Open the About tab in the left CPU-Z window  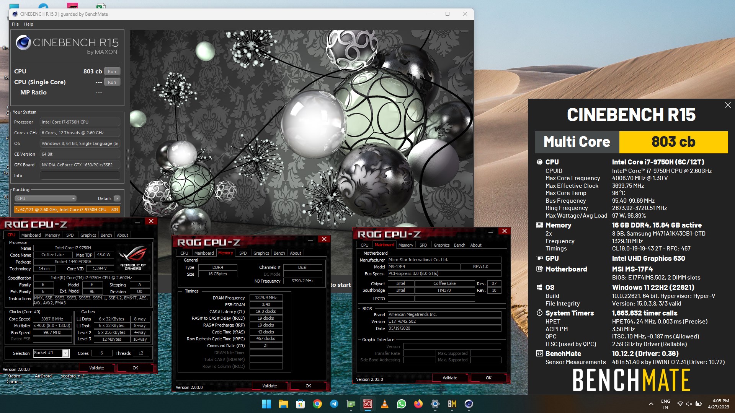(122, 235)
